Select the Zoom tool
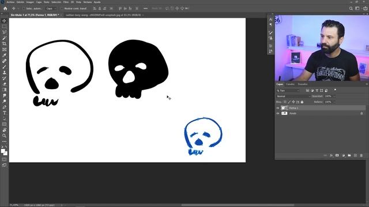 click(x=4, y=136)
